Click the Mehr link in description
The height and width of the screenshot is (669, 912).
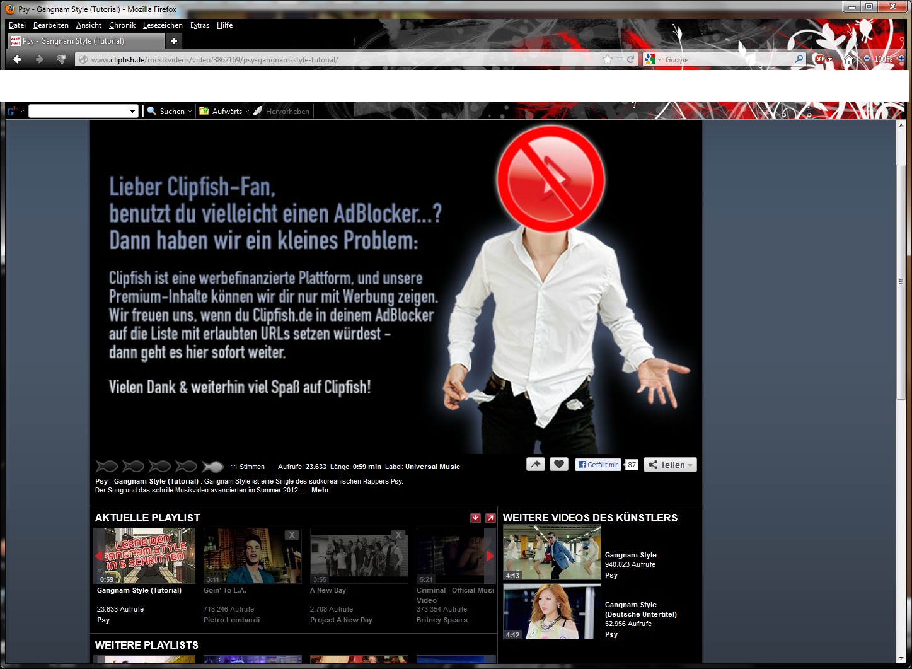(x=320, y=490)
